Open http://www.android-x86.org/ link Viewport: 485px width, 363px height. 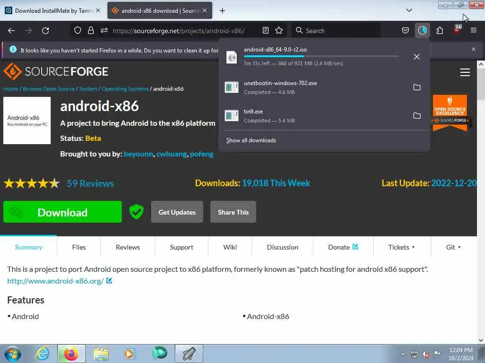point(55,281)
